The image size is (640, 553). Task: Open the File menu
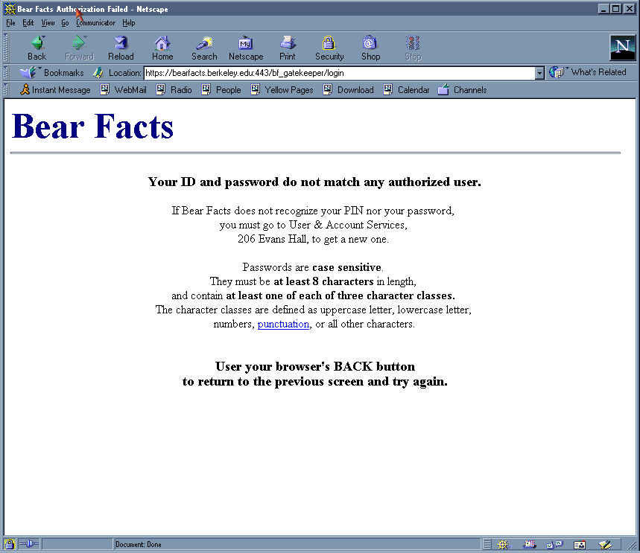point(10,23)
